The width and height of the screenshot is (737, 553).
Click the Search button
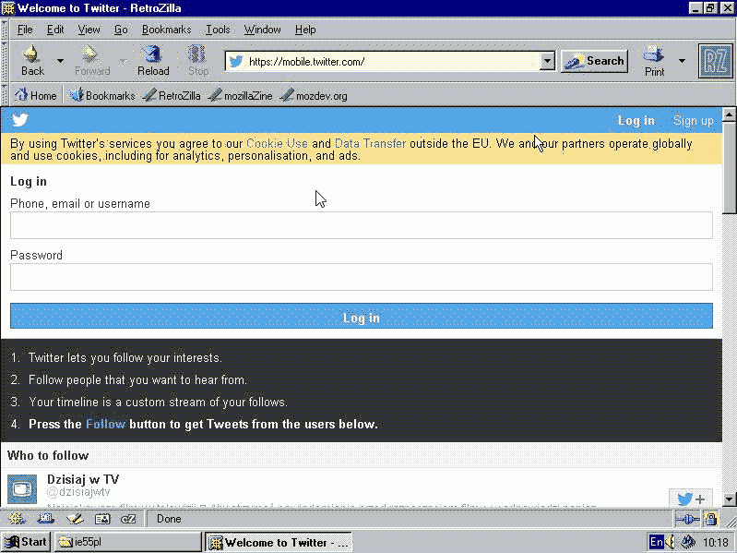[x=595, y=61]
